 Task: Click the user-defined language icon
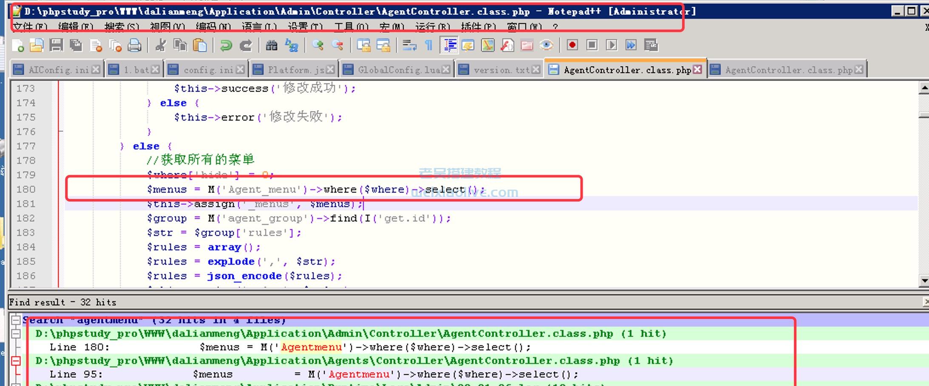(x=468, y=45)
